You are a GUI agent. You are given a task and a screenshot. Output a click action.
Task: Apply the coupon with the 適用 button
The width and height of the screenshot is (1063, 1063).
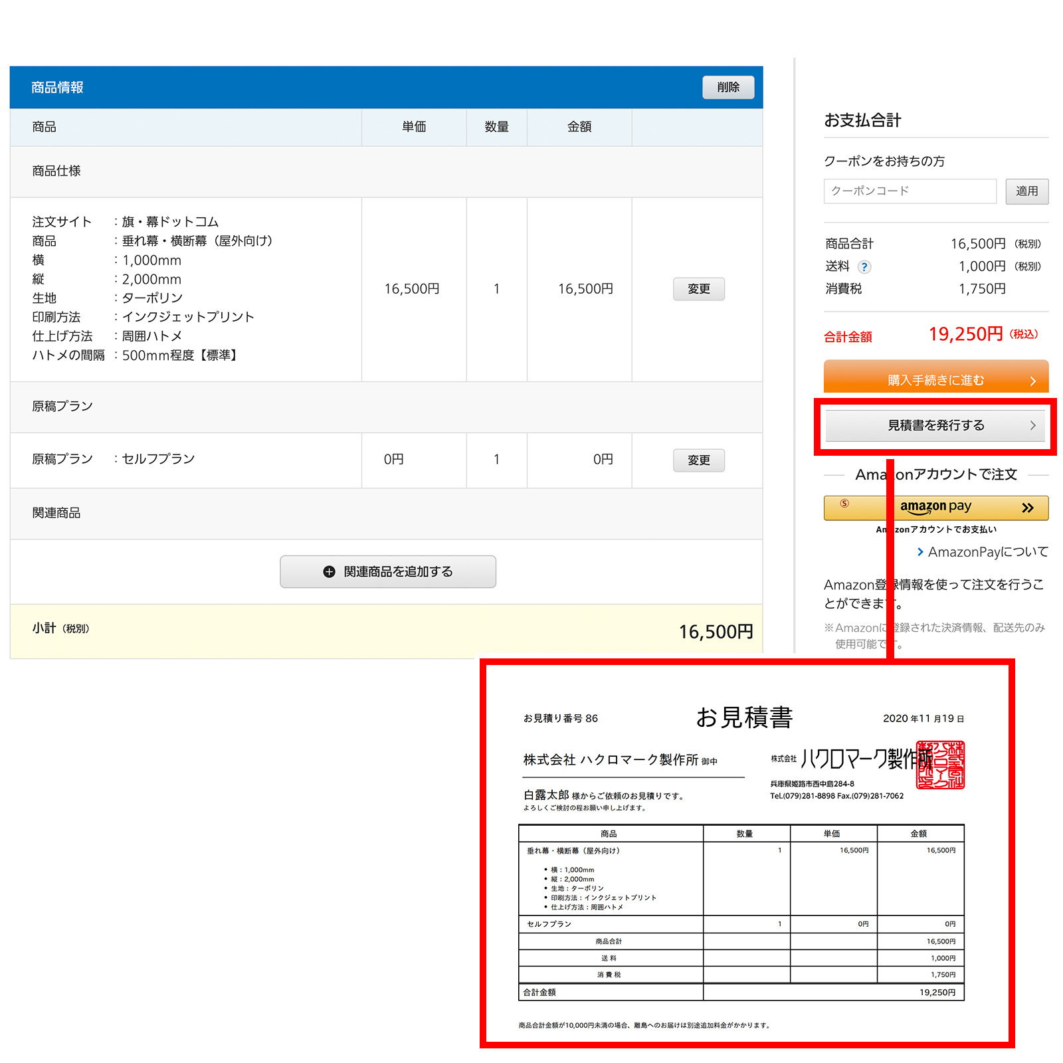point(1026,191)
